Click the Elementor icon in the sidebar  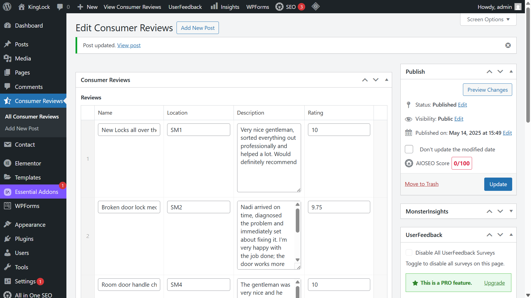click(x=7, y=163)
